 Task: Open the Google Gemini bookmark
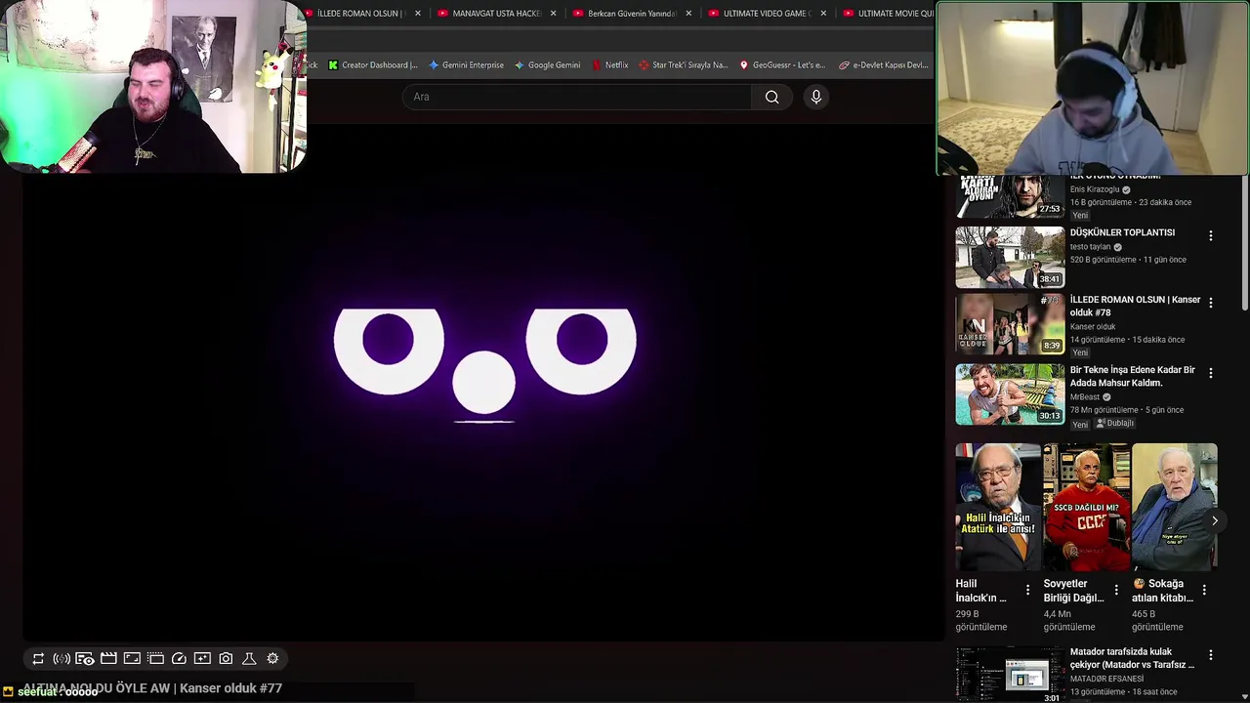point(547,65)
